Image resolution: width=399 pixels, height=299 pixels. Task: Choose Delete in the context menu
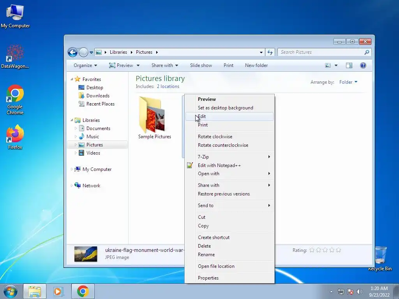point(230,246)
